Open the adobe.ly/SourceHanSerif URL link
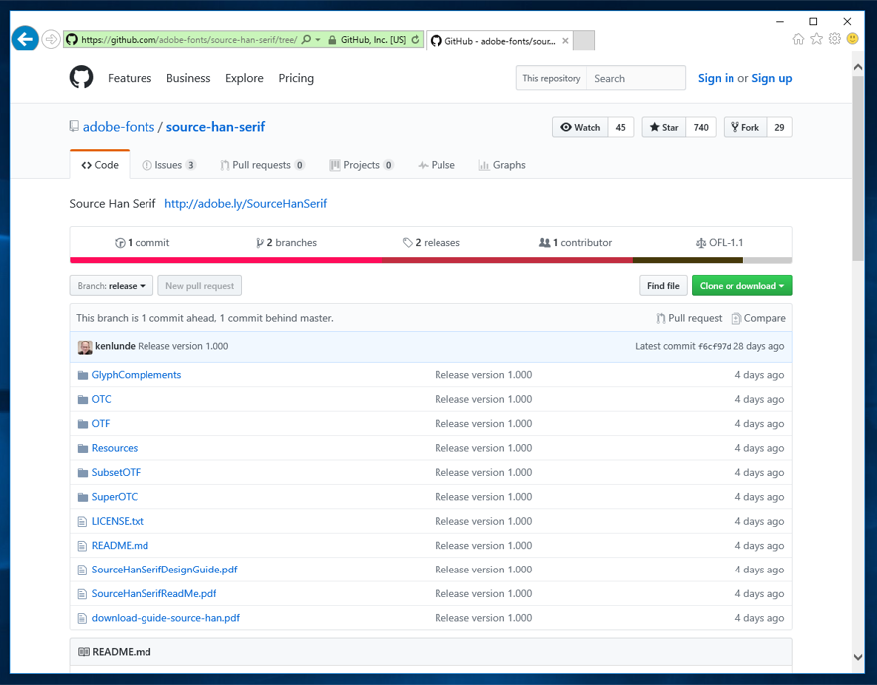 coord(245,204)
